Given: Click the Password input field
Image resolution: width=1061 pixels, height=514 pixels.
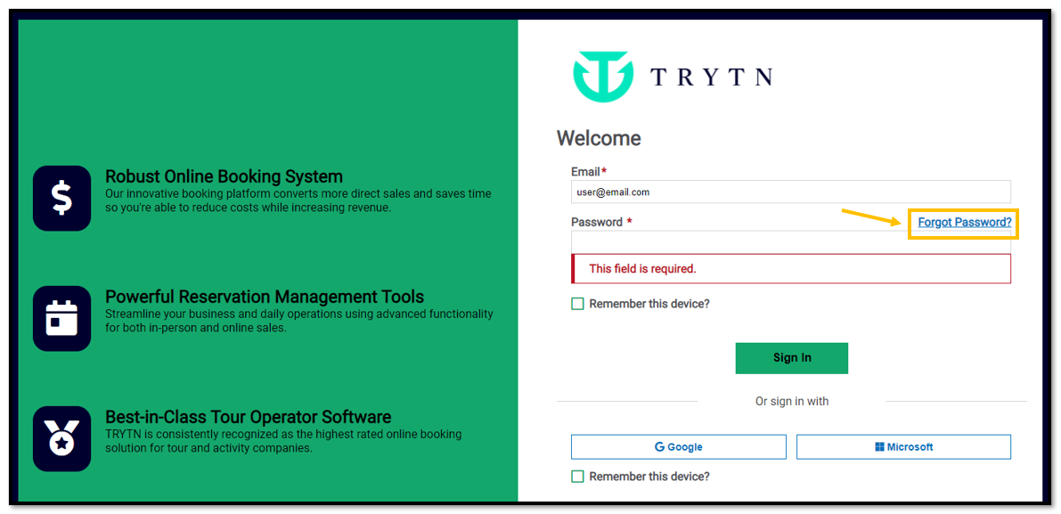Looking at the screenshot, I should pos(791,241).
